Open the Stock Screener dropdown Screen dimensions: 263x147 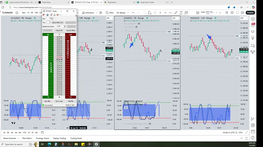(11, 138)
